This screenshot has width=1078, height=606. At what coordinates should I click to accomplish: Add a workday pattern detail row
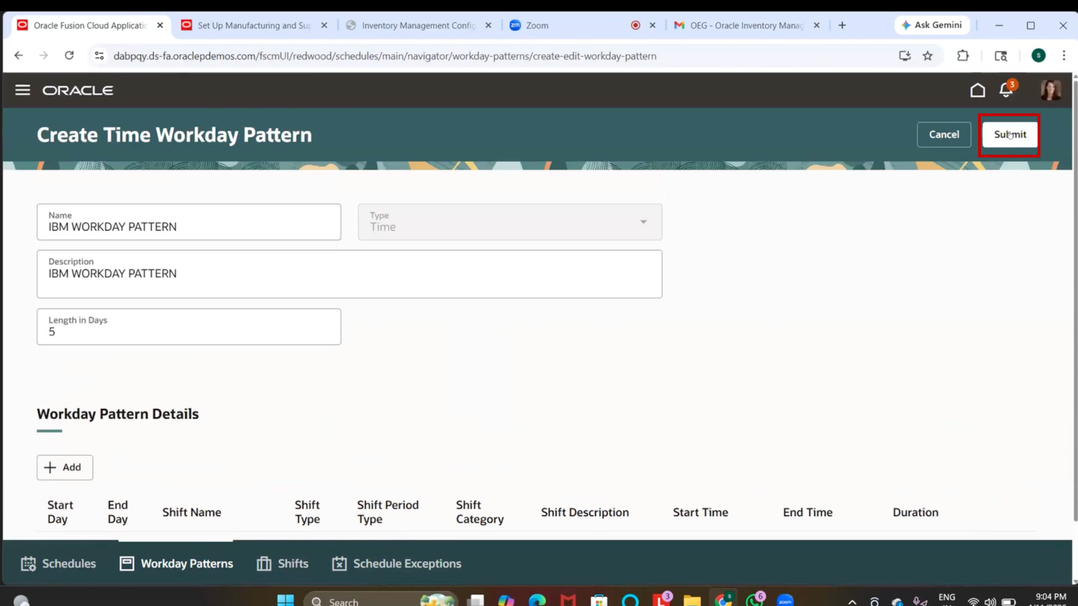[x=65, y=467]
